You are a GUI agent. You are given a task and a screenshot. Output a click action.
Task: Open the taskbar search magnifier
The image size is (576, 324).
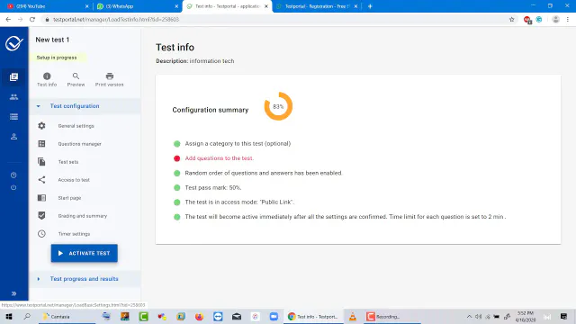(27, 316)
